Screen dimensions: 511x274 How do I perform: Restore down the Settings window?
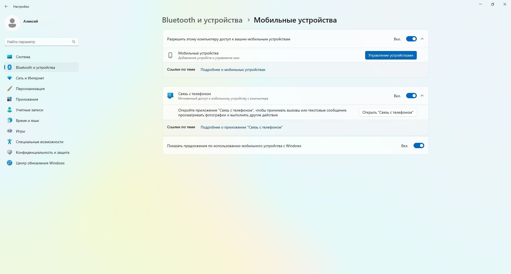[x=493, y=4]
